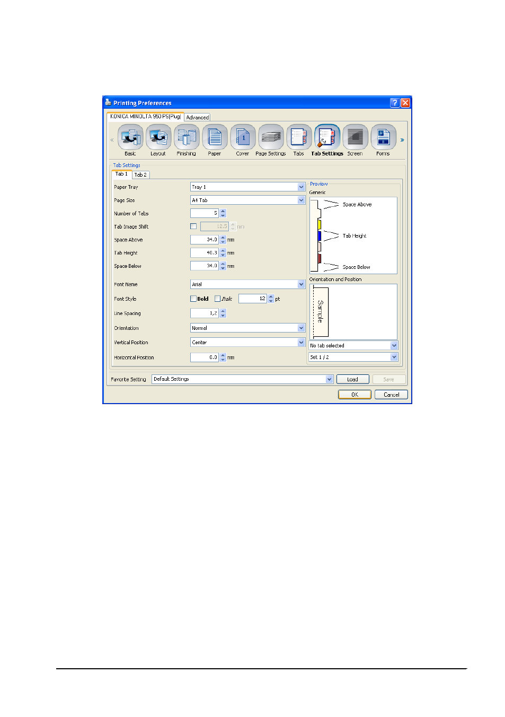Show more icons with right double arrow
Viewport: 505px width, 717px height.
(402, 140)
